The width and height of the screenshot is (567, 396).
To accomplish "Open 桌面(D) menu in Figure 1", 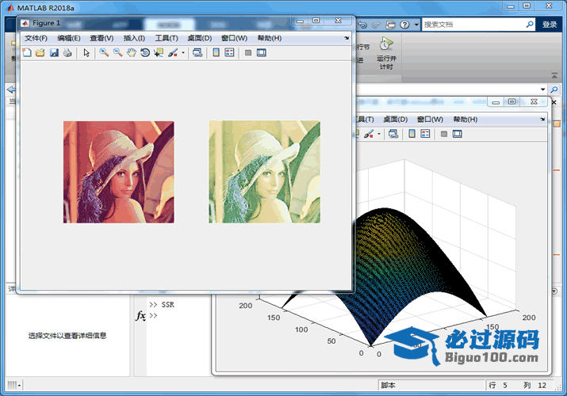I will coord(200,38).
